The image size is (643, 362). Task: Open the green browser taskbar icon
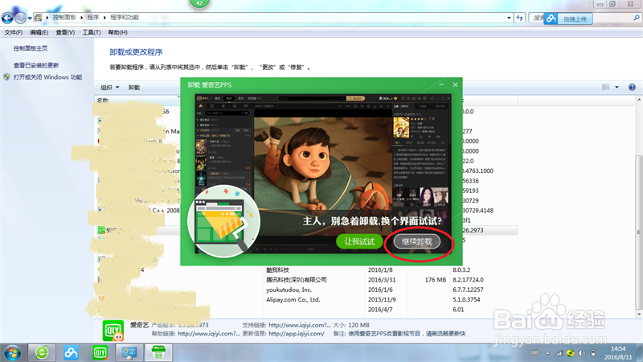click(x=42, y=352)
